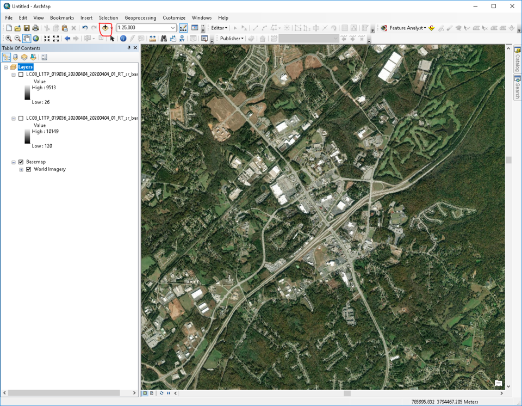This screenshot has width=522, height=406.
Task: Expand the World Imagery layer
Action: (x=21, y=169)
